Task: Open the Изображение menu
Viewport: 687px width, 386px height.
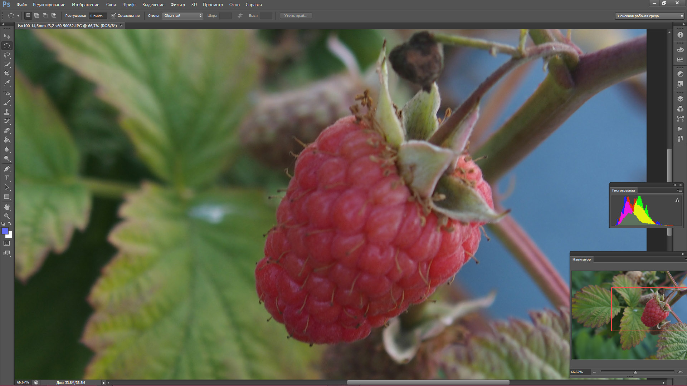Action: click(85, 5)
